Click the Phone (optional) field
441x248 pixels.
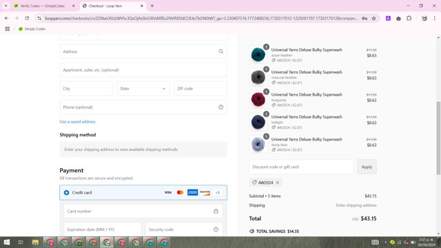click(143, 107)
